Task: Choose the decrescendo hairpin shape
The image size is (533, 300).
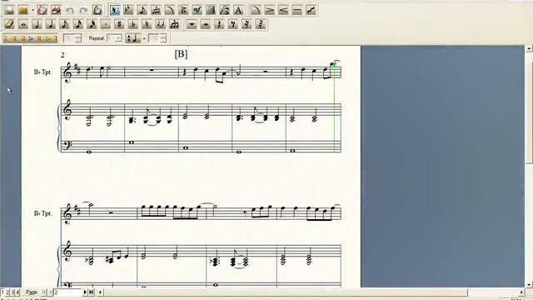Action: 270,10
